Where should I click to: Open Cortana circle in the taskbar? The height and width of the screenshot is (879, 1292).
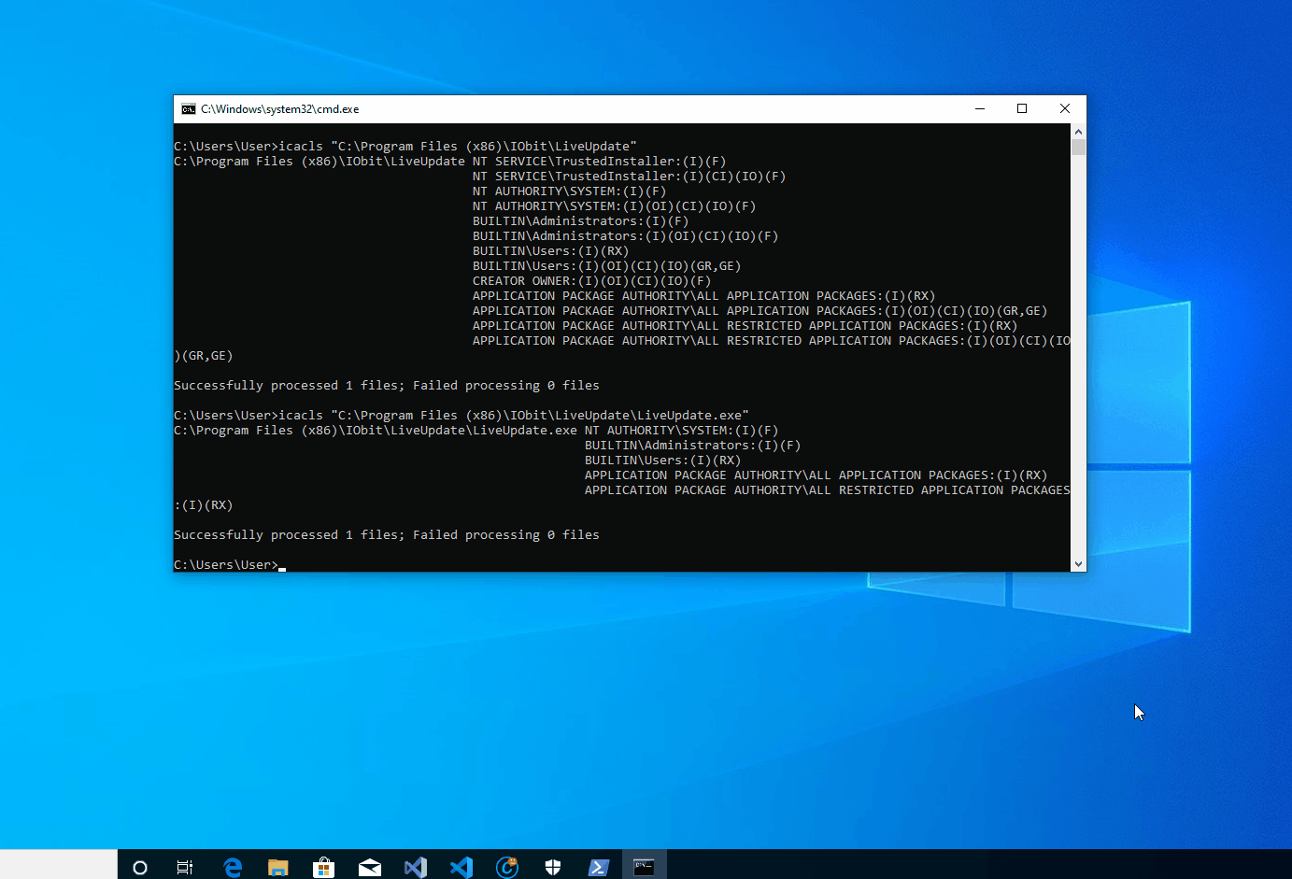(x=140, y=868)
